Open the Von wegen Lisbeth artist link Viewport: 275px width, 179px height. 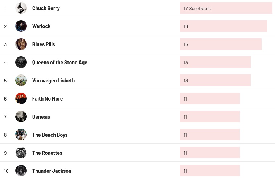tap(53, 81)
